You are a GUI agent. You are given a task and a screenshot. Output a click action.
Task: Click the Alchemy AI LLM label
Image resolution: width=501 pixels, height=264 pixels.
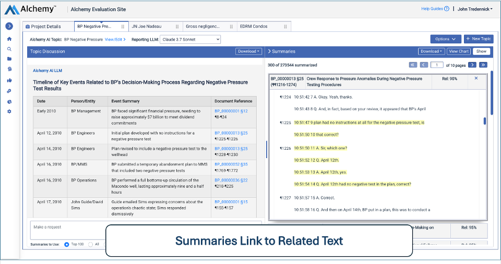point(47,70)
